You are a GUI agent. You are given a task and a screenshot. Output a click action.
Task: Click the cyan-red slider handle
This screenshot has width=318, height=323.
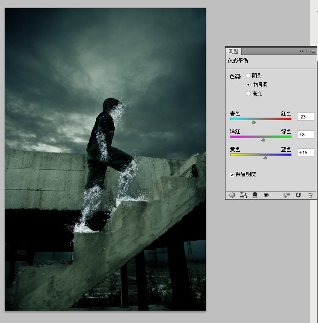pyautogui.click(x=254, y=122)
